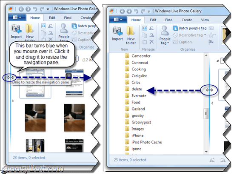Screen dimensions: 234x176
Task: Open View tab in right window
Action: coord(205,20)
